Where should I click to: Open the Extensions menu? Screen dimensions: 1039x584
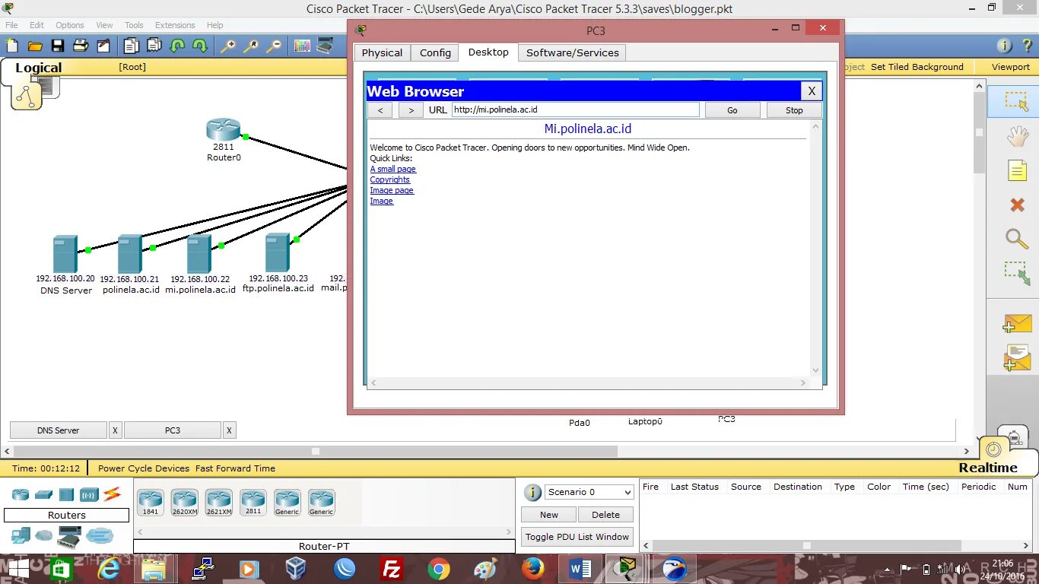click(x=175, y=25)
